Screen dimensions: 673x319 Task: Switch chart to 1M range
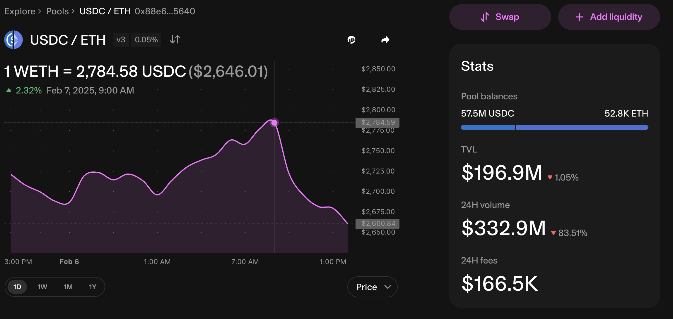pos(68,287)
